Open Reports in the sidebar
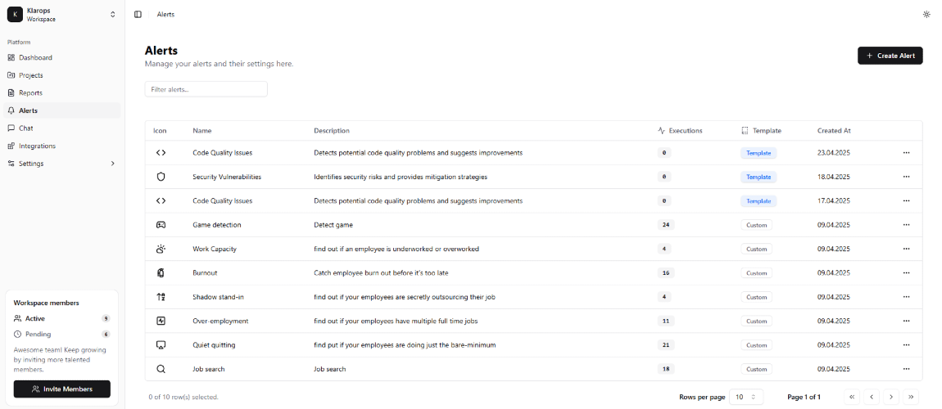The width and height of the screenshot is (942, 409). point(62,93)
